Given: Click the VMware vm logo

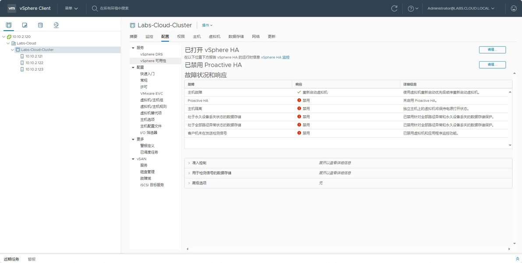Looking at the screenshot, I should click(12, 8).
